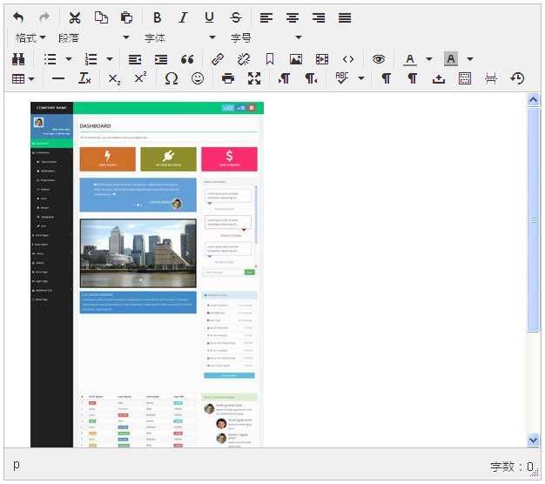Open find and replace binoculars icon
This screenshot has width=545, height=484.
19,59
